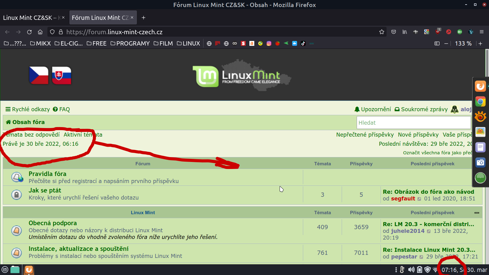Reload the current page
The width and height of the screenshot is (489, 275).
(29, 32)
